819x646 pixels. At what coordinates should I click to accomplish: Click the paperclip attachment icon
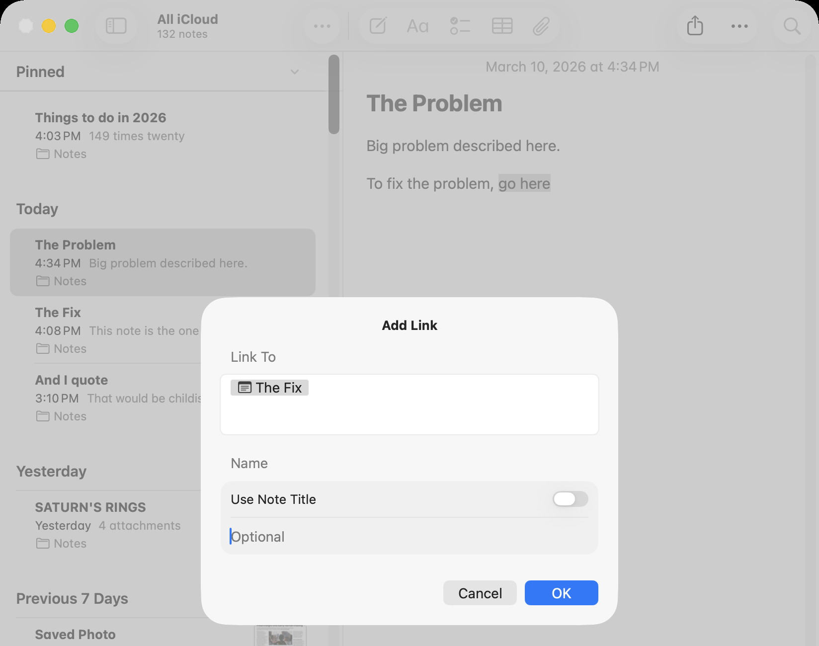pyautogui.click(x=541, y=26)
